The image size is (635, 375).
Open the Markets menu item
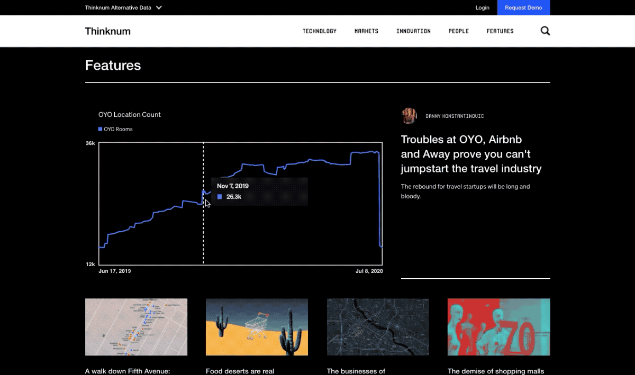[366, 31]
